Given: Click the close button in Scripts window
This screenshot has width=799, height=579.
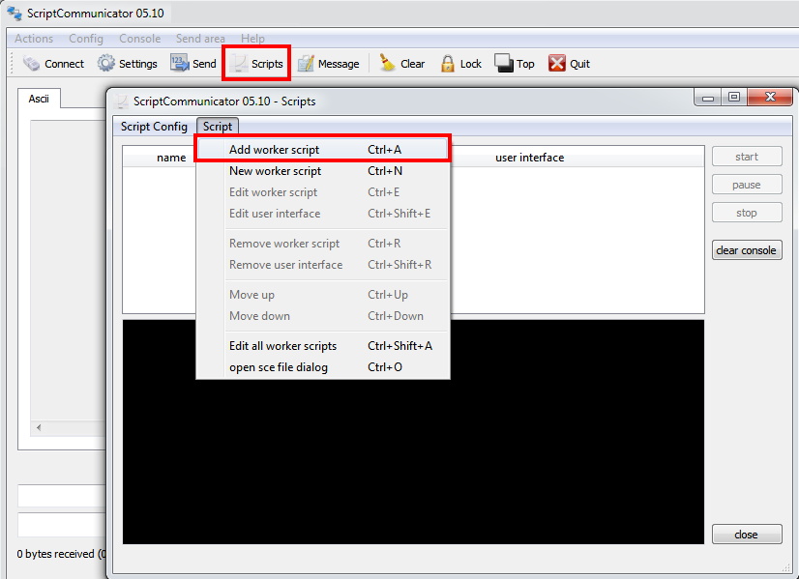Looking at the screenshot, I should [747, 535].
